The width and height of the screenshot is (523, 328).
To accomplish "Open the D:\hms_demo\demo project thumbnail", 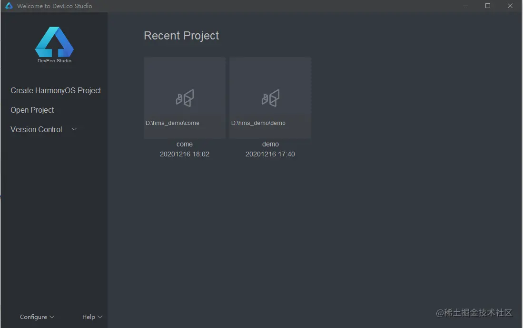I will (270, 97).
